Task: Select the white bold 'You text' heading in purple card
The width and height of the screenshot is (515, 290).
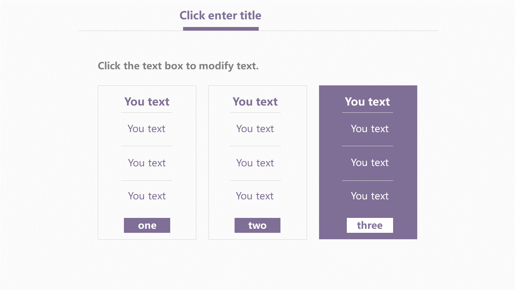Action: point(367,101)
